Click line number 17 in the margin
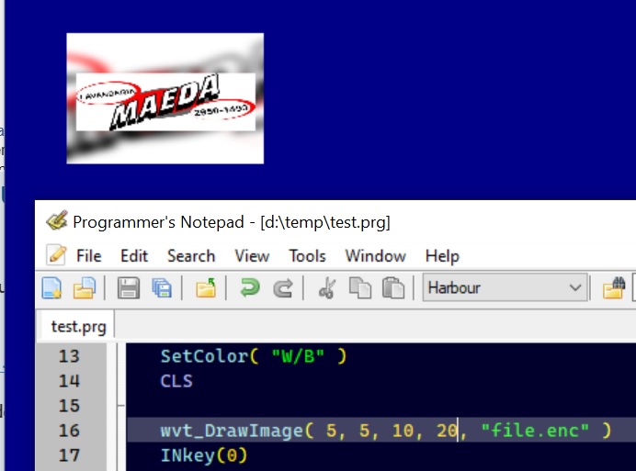The width and height of the screenshot is (636, 471). coord(69,455)
